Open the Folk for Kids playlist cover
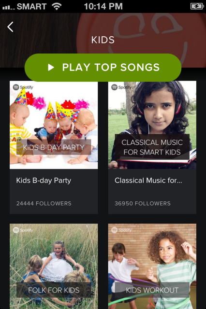 [54, 266]
